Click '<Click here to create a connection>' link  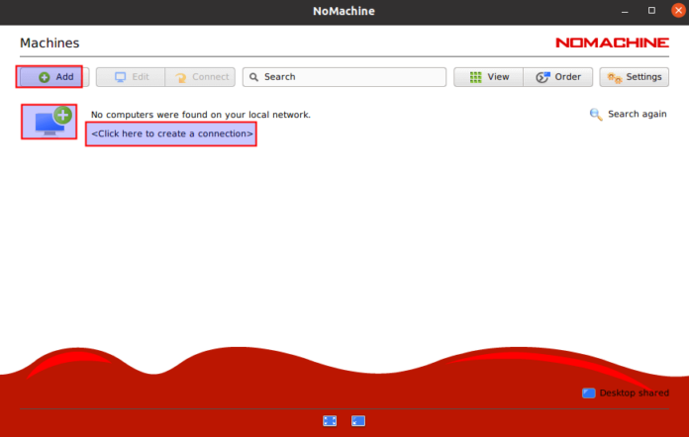click(171, 133)
